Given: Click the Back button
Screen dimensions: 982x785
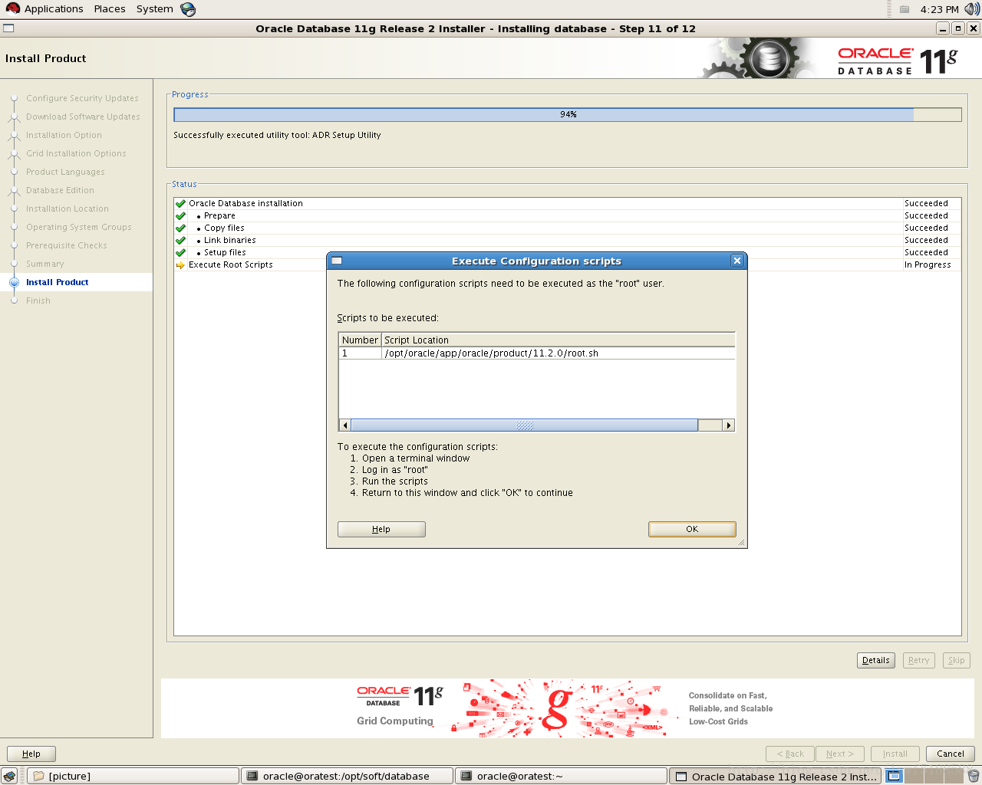Looking at the screenshot, I should (790, 754).
